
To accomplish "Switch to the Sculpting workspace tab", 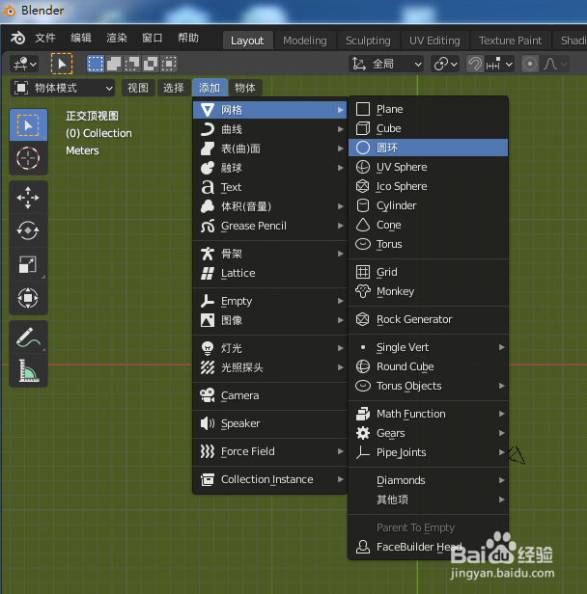I will tap(368, 40).
